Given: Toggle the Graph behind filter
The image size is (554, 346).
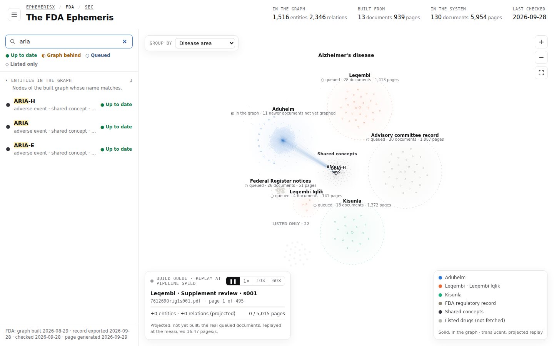Looking at the screenshot, I should tap(61, 55).
